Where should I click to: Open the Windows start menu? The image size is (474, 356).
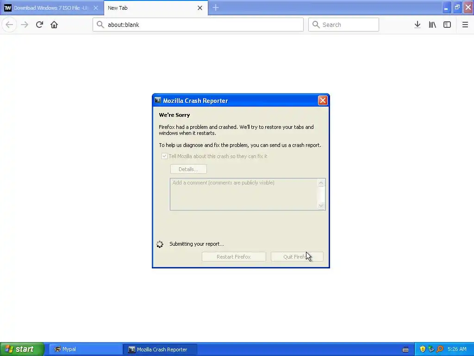(22, 350)
